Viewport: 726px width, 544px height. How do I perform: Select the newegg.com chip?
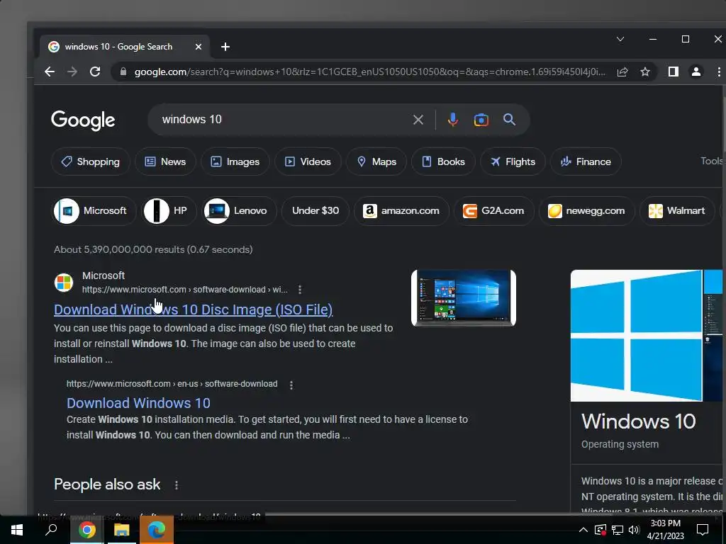pyautogui.click(x=586, y=211)
